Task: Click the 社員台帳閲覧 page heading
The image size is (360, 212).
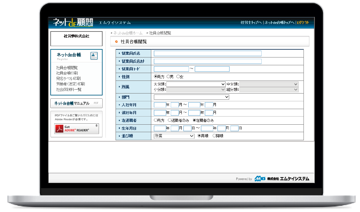Action: 134,42
